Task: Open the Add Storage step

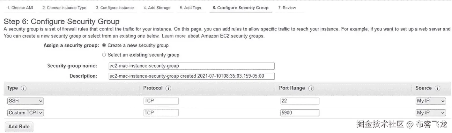Action: click(x=157, y=8)
